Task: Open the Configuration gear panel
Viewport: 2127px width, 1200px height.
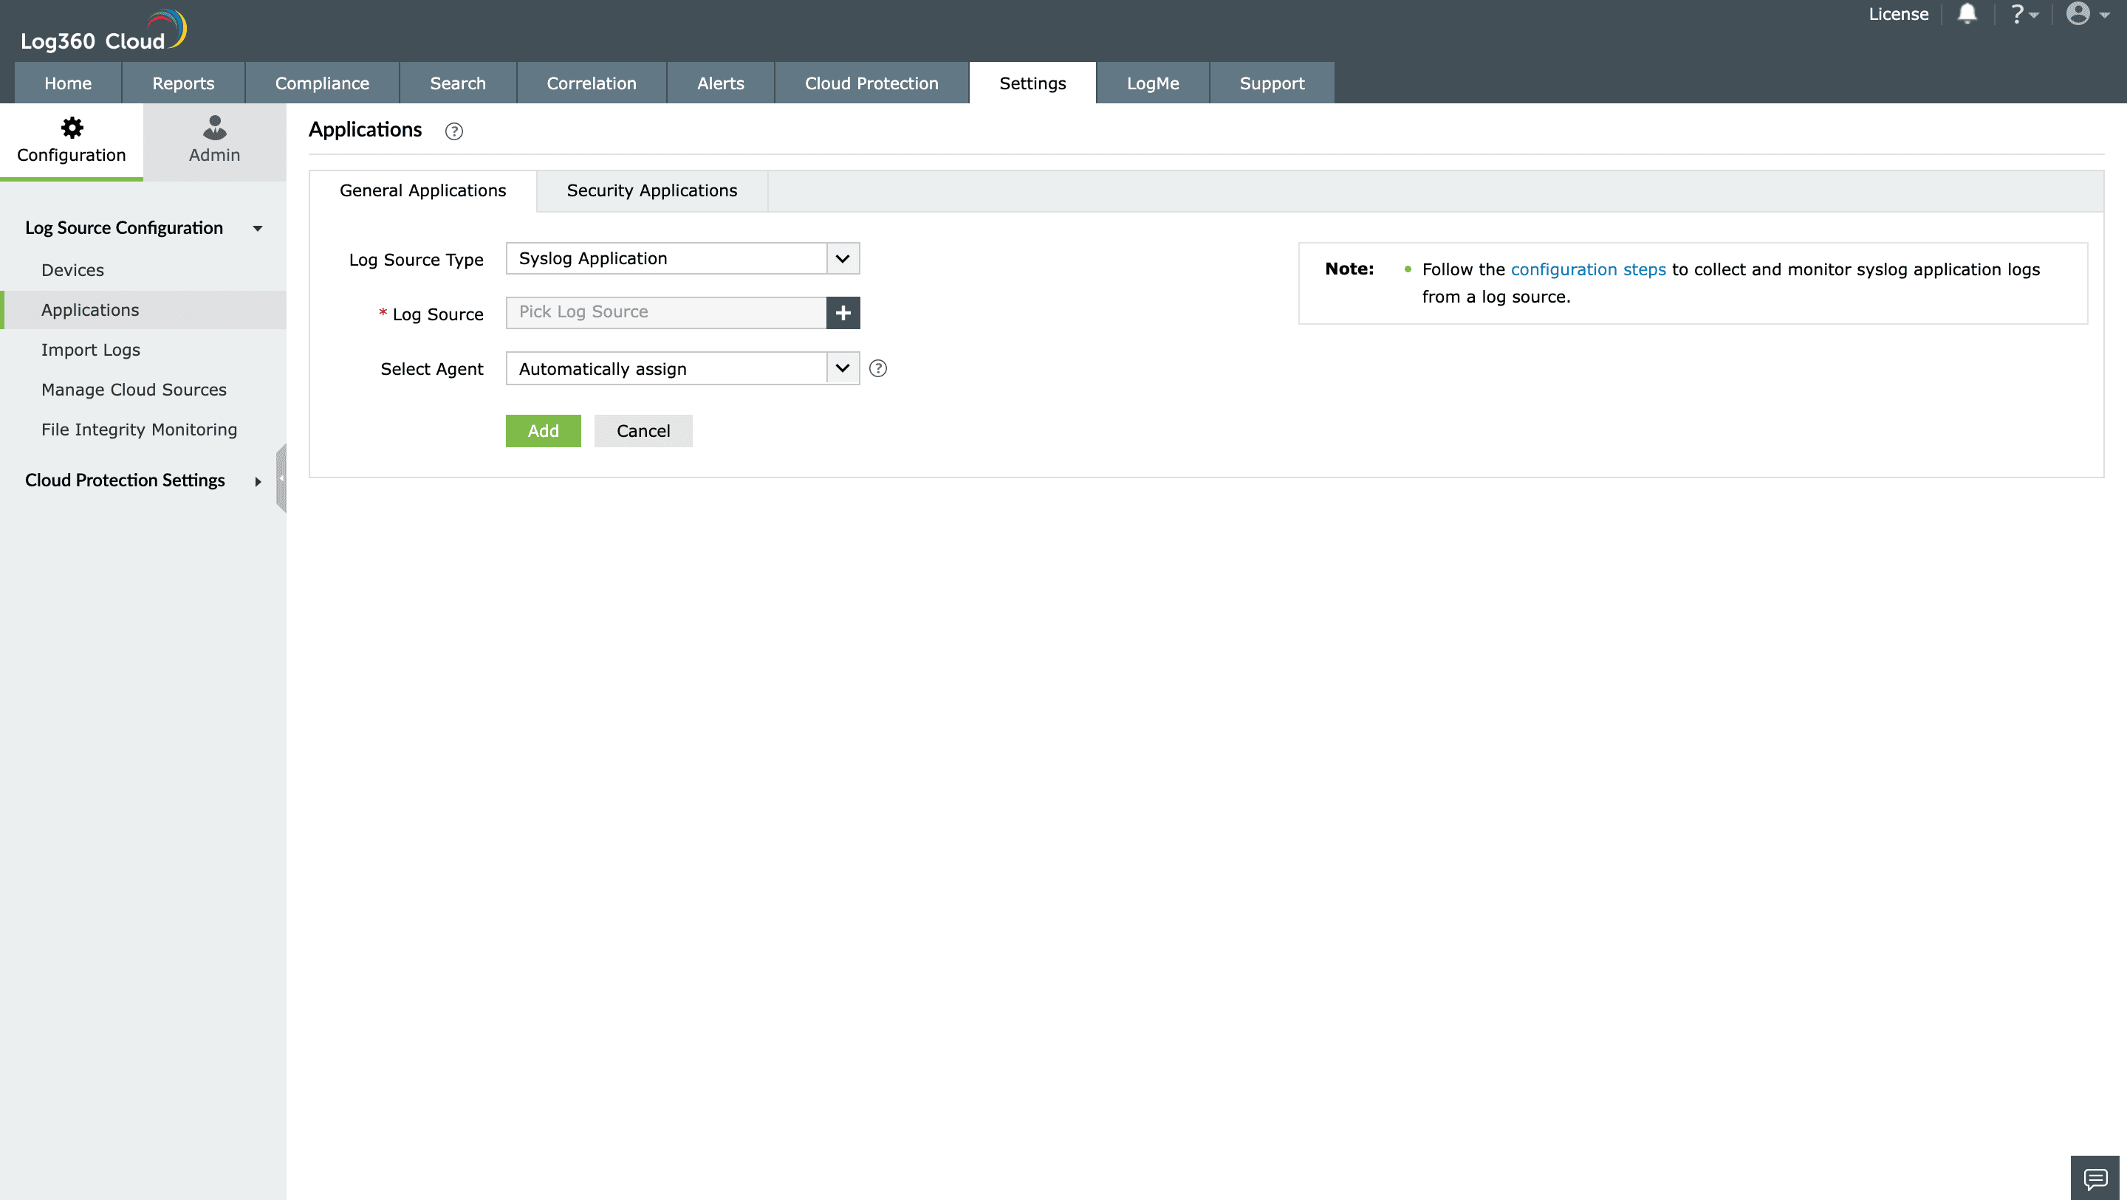Action: [x=71, y=140]
